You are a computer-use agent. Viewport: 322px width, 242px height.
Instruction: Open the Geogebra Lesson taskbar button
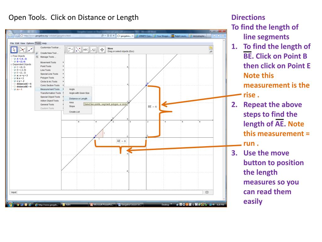click(x=130, y=205)
